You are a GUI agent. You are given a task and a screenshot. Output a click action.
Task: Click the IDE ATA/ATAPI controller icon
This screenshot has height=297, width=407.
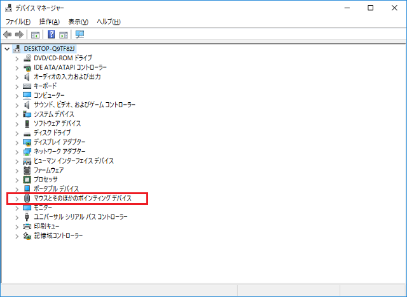(27, 67)
